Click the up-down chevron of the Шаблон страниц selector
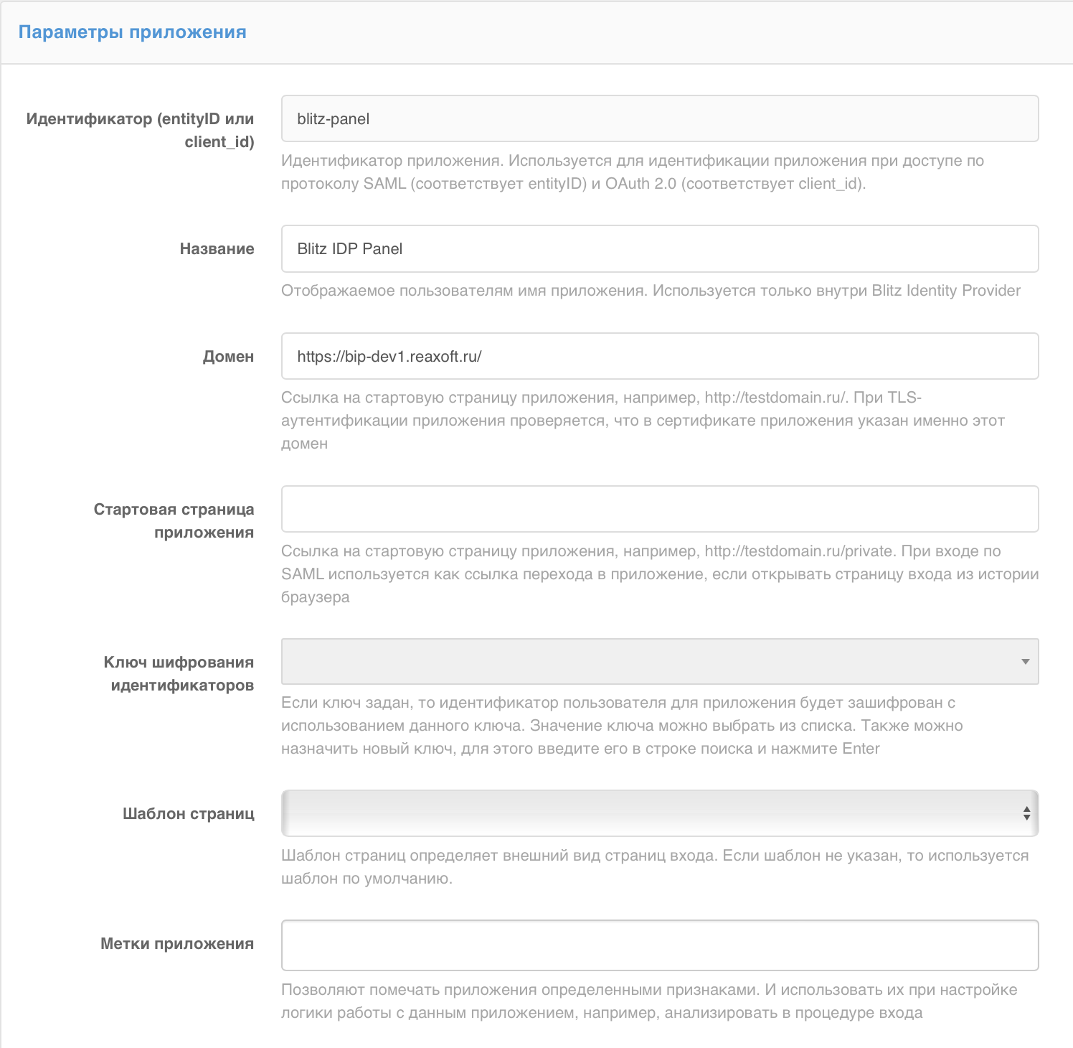This screenshot has height=1048, width=1073. point(1027,813)
